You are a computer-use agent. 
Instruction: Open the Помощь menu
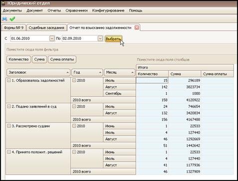coord(136,10)
